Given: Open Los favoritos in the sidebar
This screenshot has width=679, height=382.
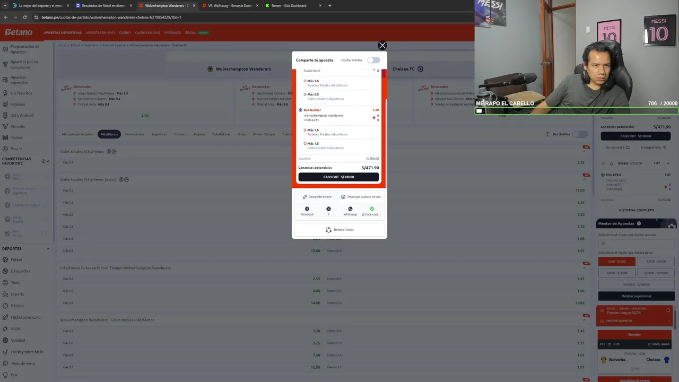Looking at the screenshot, I should [x=21, y=93].
